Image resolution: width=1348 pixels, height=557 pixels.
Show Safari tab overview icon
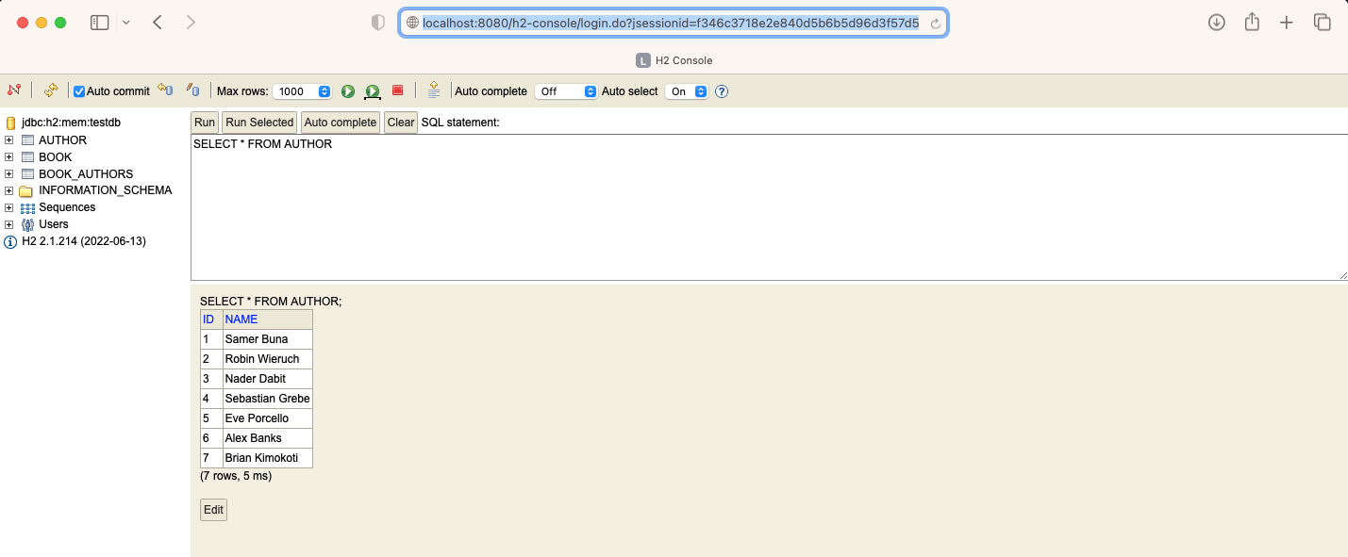tap(1323, 23)
